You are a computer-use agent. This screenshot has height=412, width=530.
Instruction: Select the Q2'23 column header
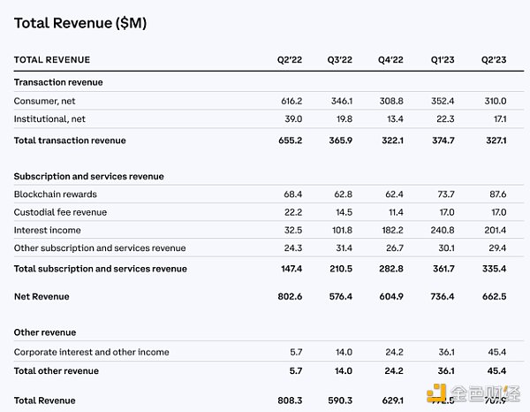tap(495, 60)
